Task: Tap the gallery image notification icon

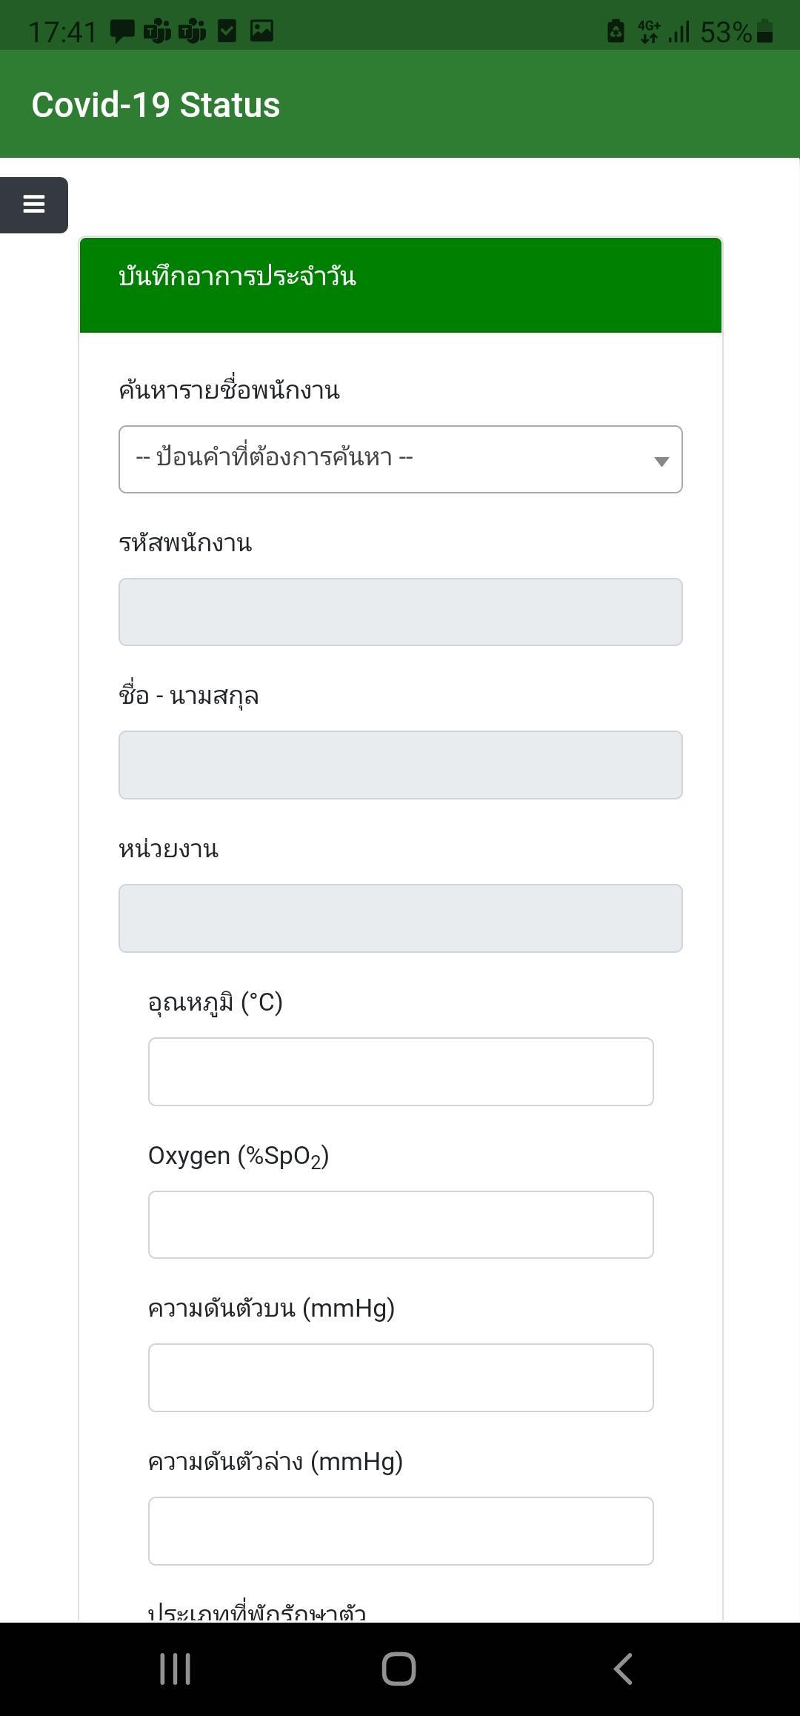Action: pos(261,30)
